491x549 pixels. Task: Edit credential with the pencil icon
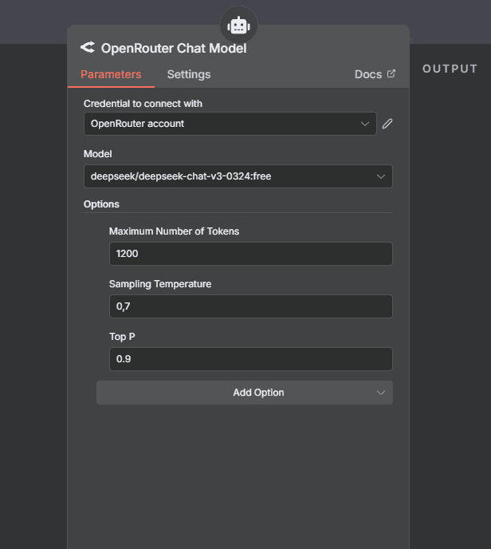pyautogui.click(x=387, y=124)
